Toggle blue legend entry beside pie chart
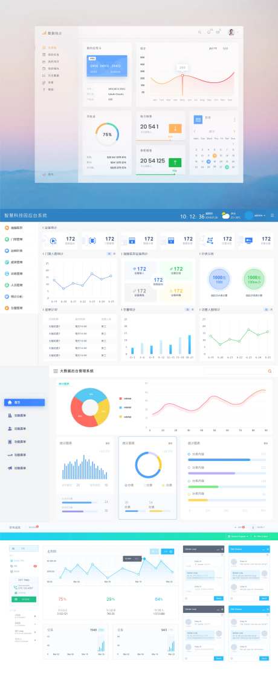 point(125,408)
